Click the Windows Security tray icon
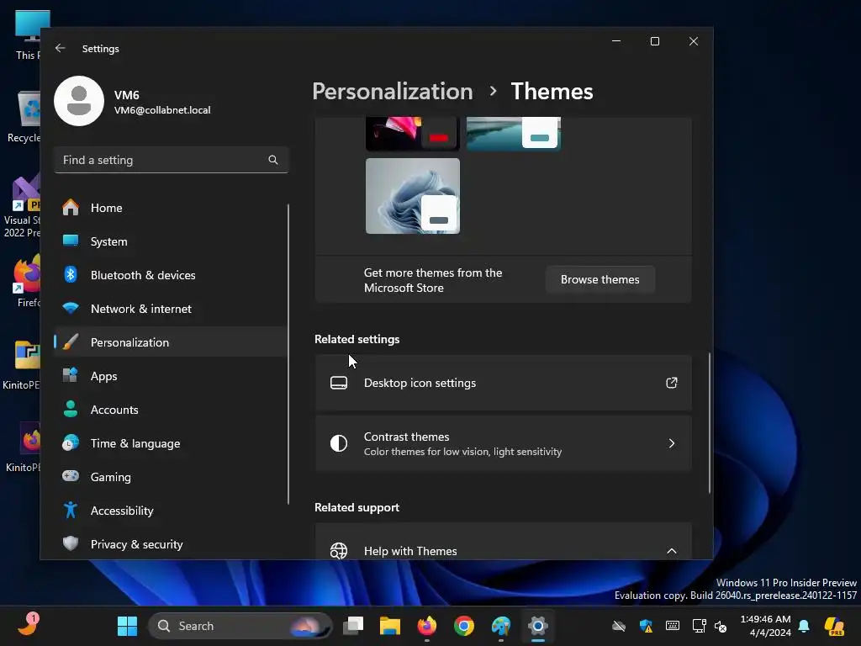861x646 pixels. [x=646, y=626]
